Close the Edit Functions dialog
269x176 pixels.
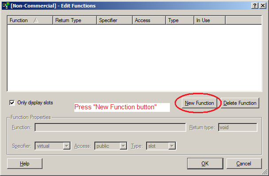pos(263,6)
